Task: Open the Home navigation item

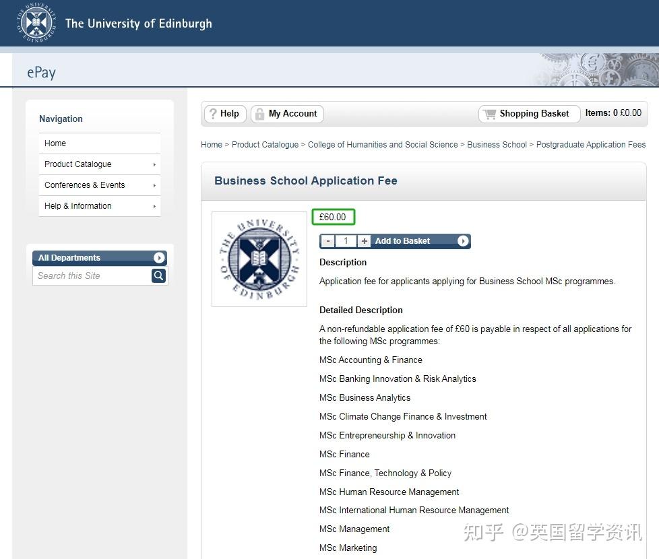Action: pos(55,143)
